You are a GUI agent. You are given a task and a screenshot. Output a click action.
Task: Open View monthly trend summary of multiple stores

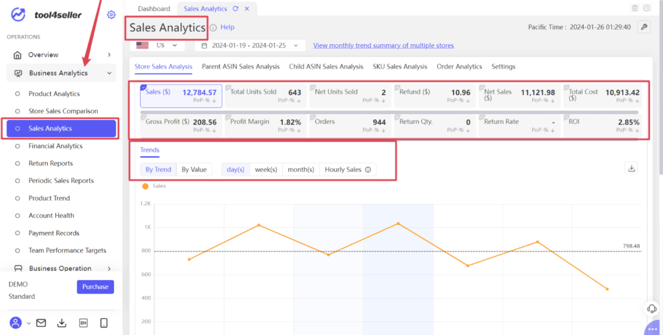tap(383, 45)
